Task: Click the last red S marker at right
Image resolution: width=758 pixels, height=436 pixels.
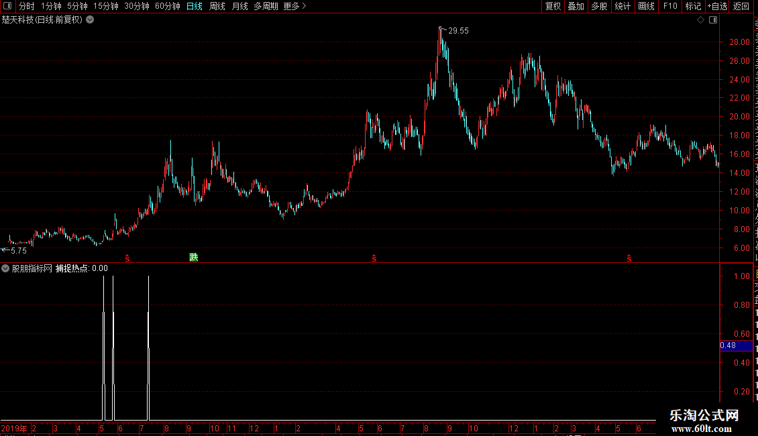Action: click(629, 259)
